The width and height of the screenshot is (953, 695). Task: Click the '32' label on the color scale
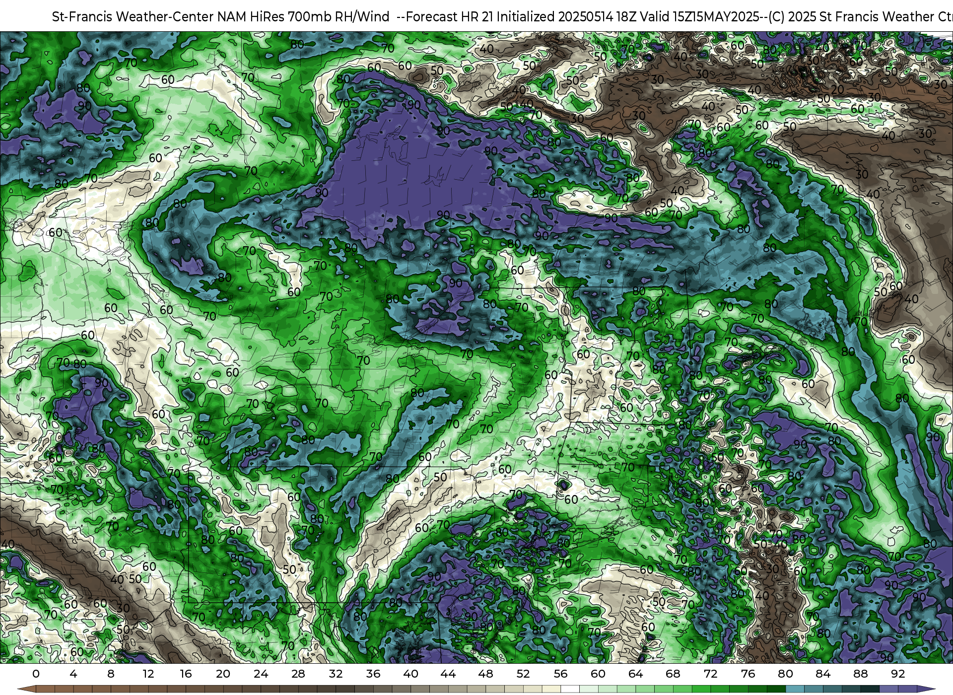coord(336,674)
